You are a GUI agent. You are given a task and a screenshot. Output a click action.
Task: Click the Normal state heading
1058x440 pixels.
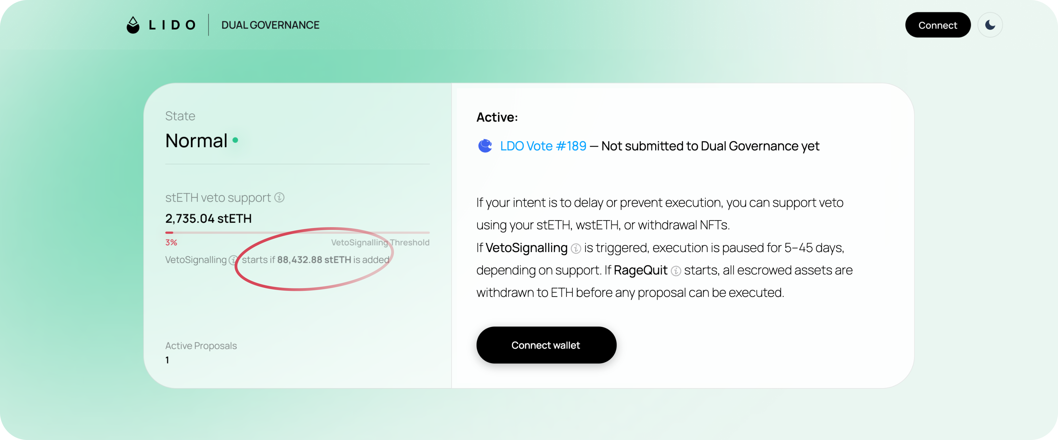[196, 141]
